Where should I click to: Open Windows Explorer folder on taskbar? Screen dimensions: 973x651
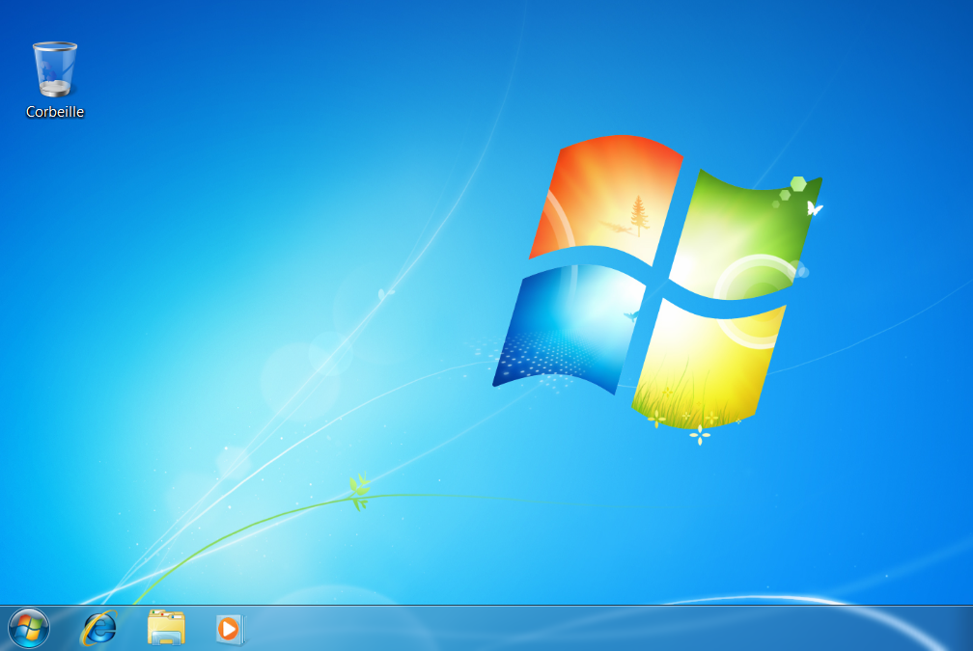(166, 628)
